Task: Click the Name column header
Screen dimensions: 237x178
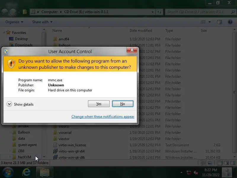Action: pyautogui.click(x=57, y=31)
